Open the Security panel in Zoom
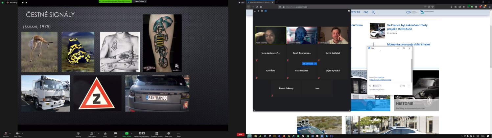 click(x=78, y=134)
